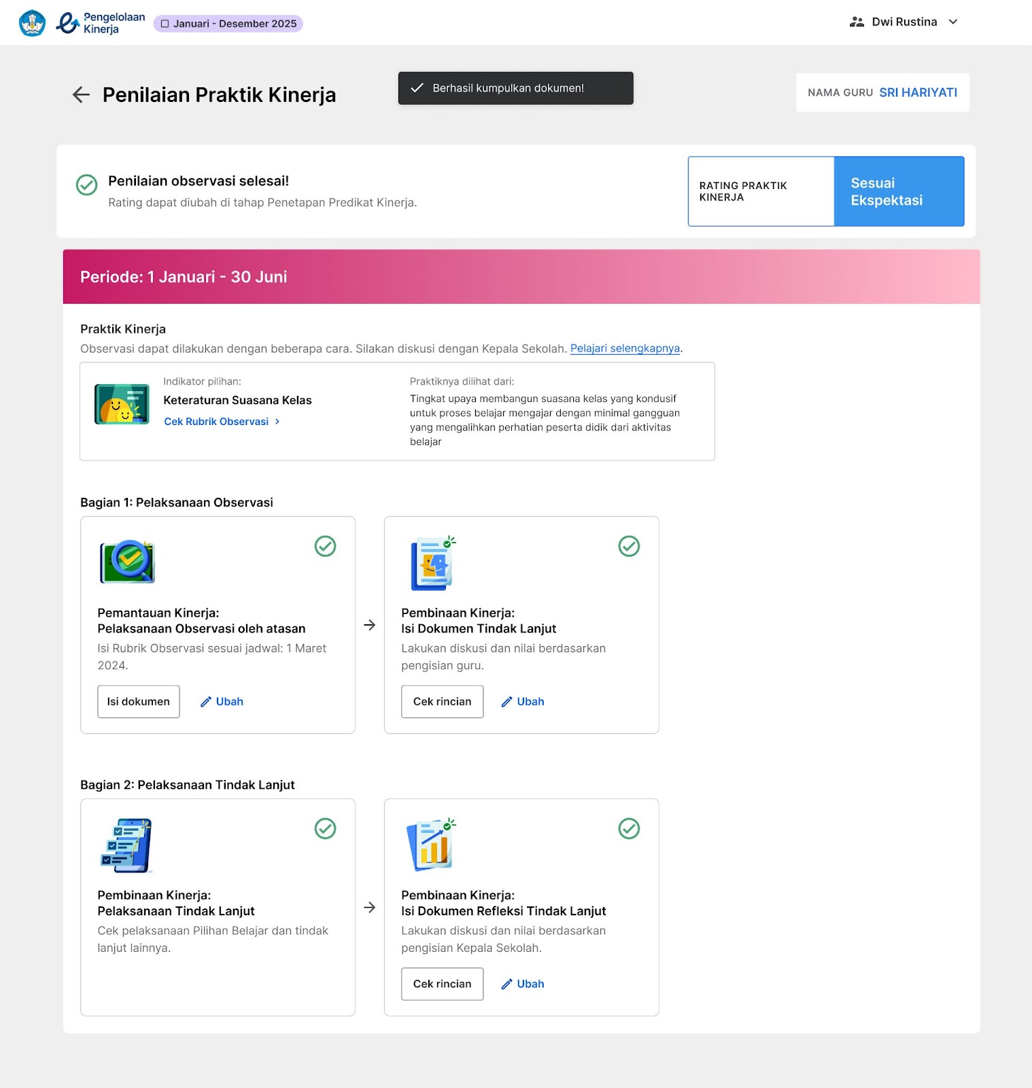
Task: Click the pencil icon on Isi Dokumen Tindak Lanjut card
Action: 506,702
